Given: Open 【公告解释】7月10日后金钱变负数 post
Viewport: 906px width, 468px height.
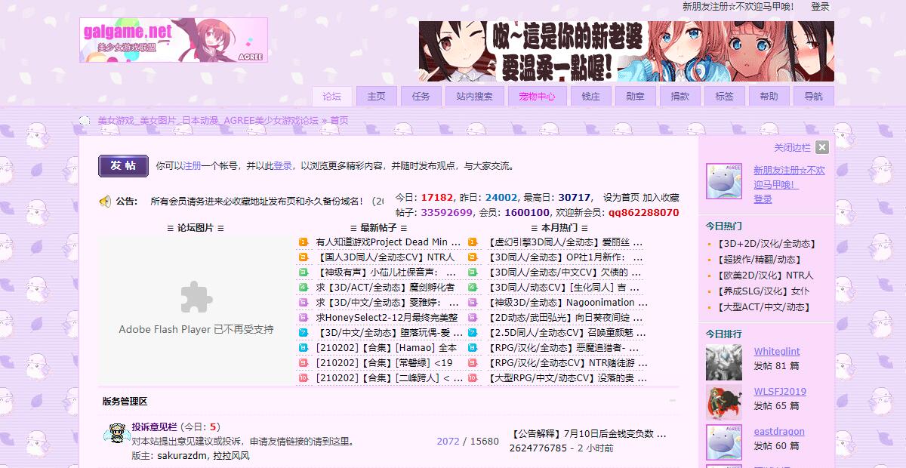Looking at the screenshot, I should [588, 434].
